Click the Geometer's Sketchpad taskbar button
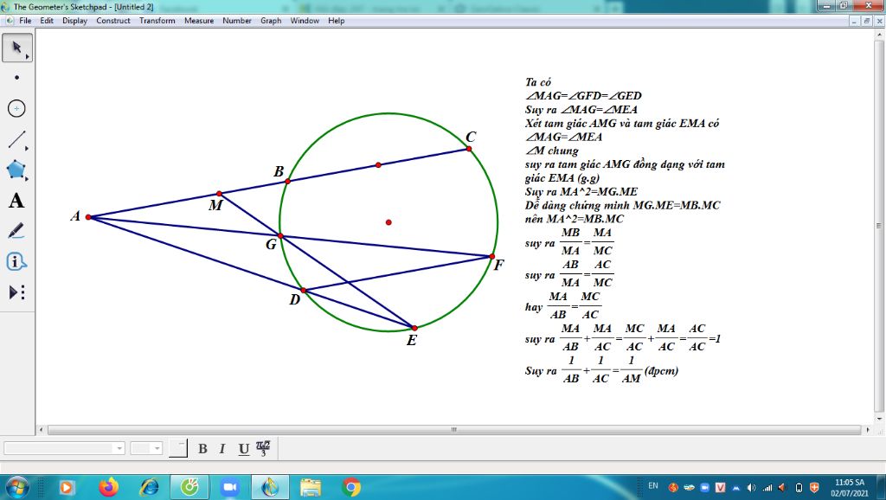Screen dimensions: 886x500 tap(270, 487)
